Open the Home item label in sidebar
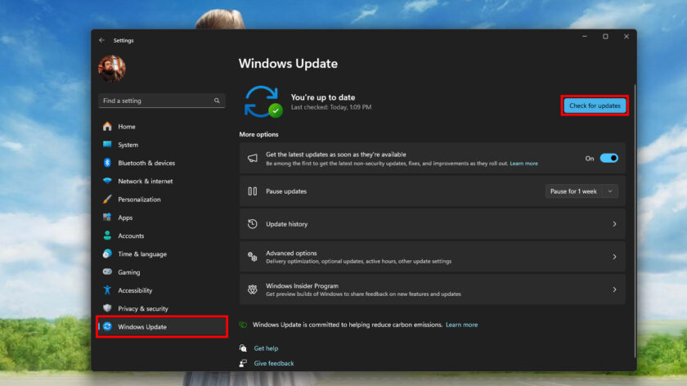Screen dimensions: 687x386 pos(127,127)
